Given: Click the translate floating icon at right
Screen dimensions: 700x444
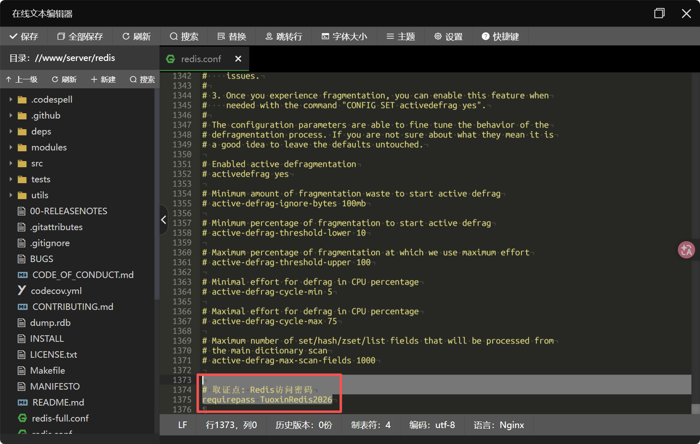Looking at the screenshot, I should 686,250.
